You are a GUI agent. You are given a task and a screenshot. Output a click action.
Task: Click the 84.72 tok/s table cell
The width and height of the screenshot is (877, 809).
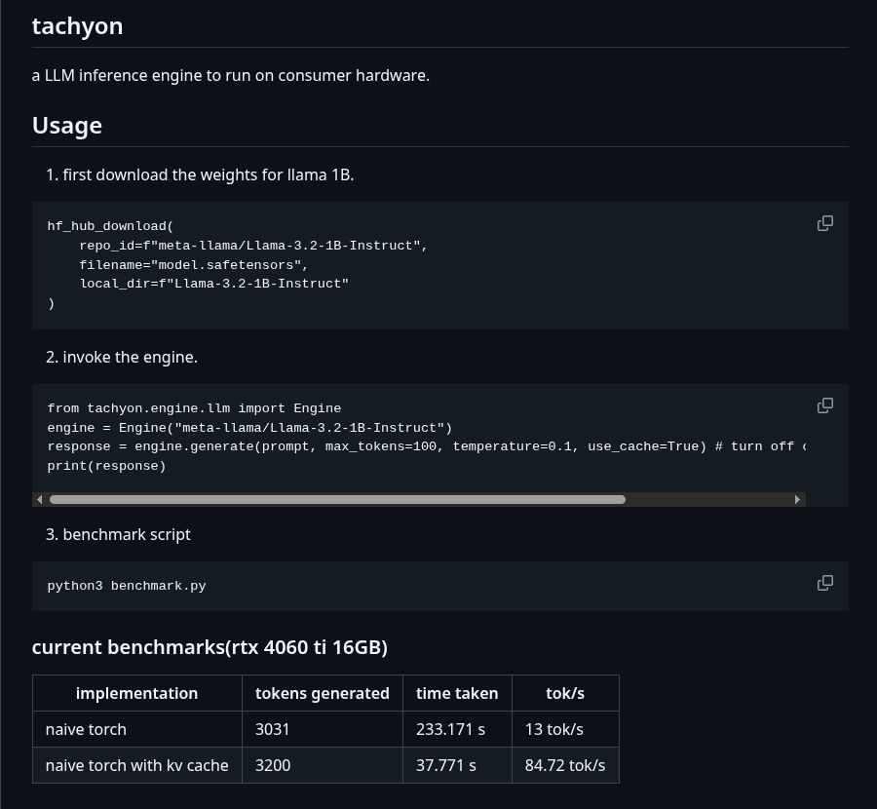pos(565,765)
